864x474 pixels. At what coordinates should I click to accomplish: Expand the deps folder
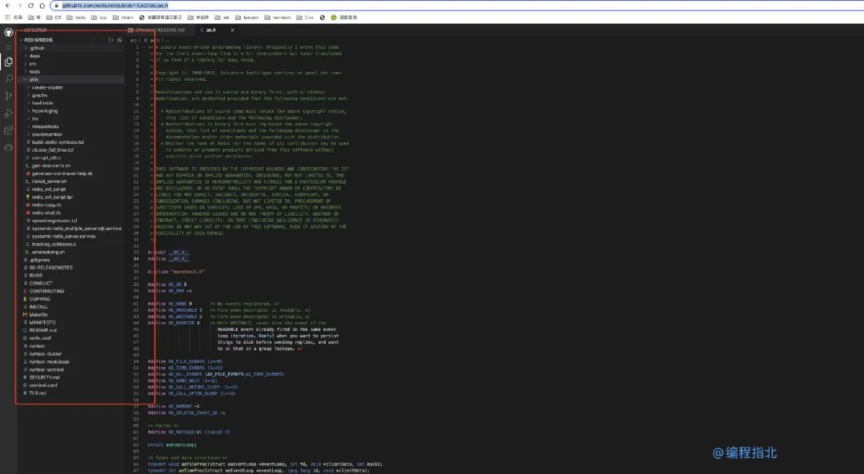coord(72,56)
